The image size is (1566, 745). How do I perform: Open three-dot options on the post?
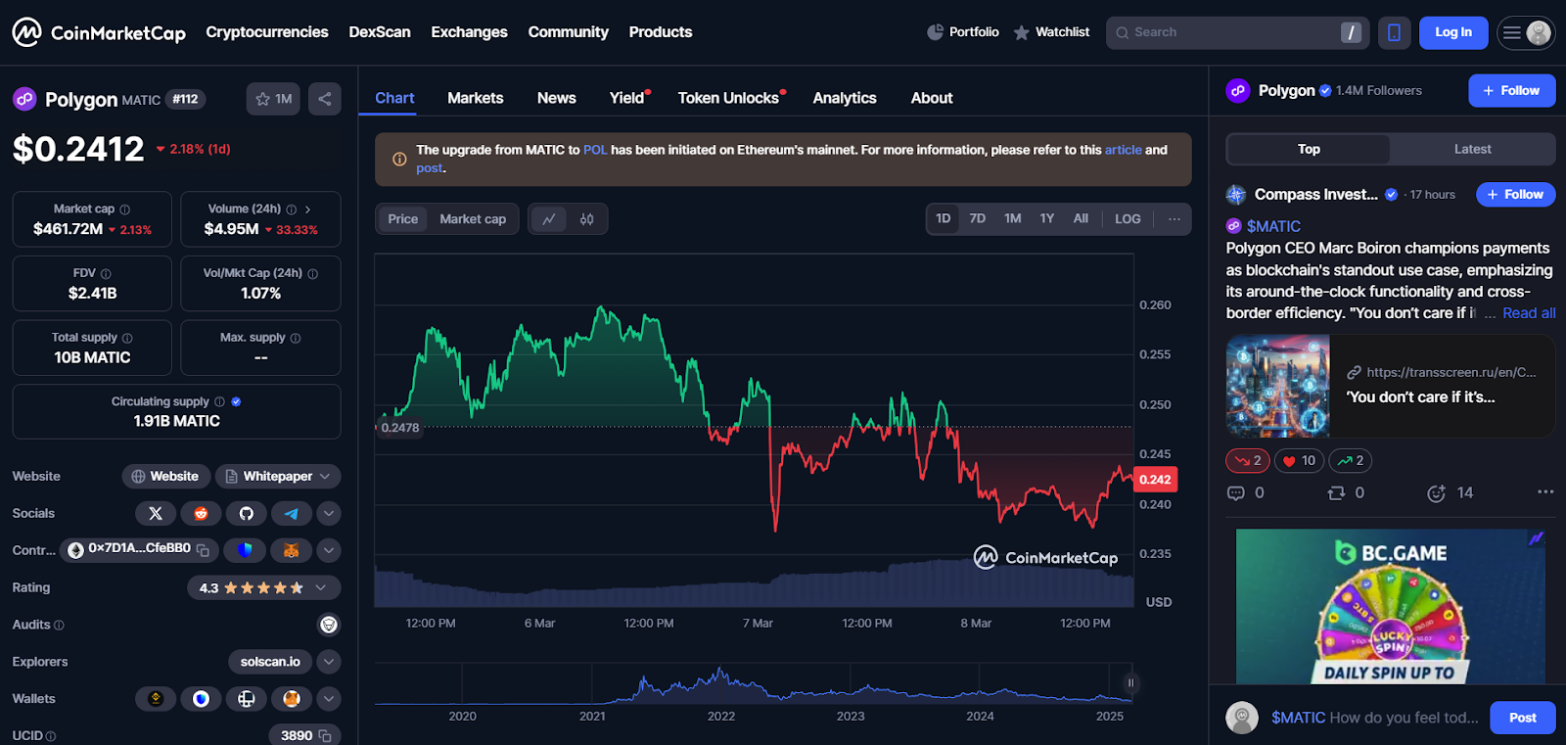pos(1545,491)
